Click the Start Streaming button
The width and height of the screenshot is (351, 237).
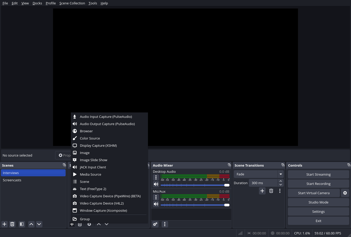pyautogui.click(x=318, y=174)
